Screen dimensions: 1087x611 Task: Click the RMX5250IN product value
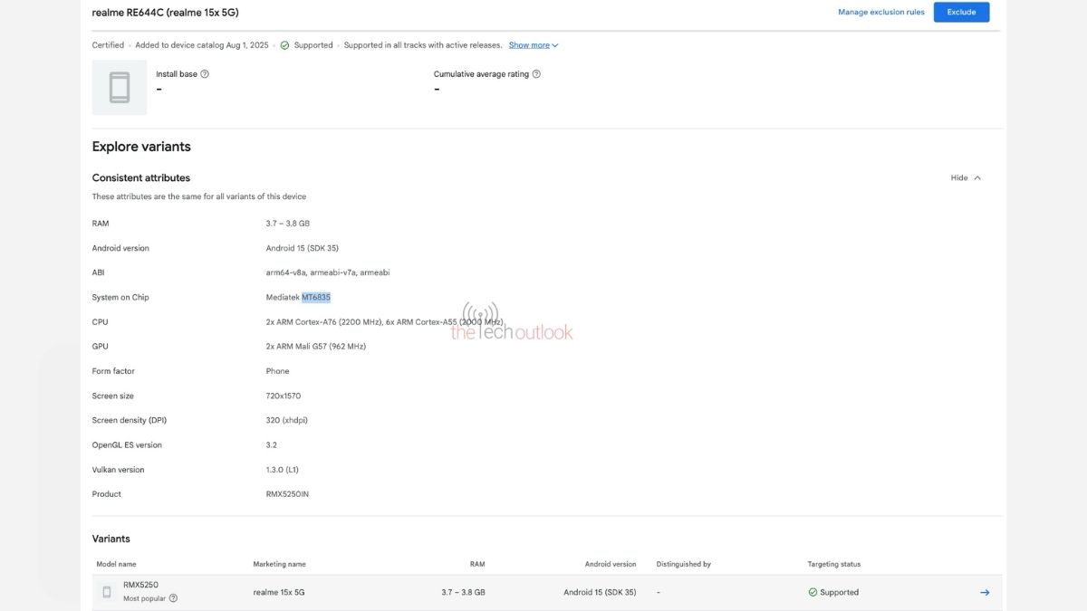point(286,493)
